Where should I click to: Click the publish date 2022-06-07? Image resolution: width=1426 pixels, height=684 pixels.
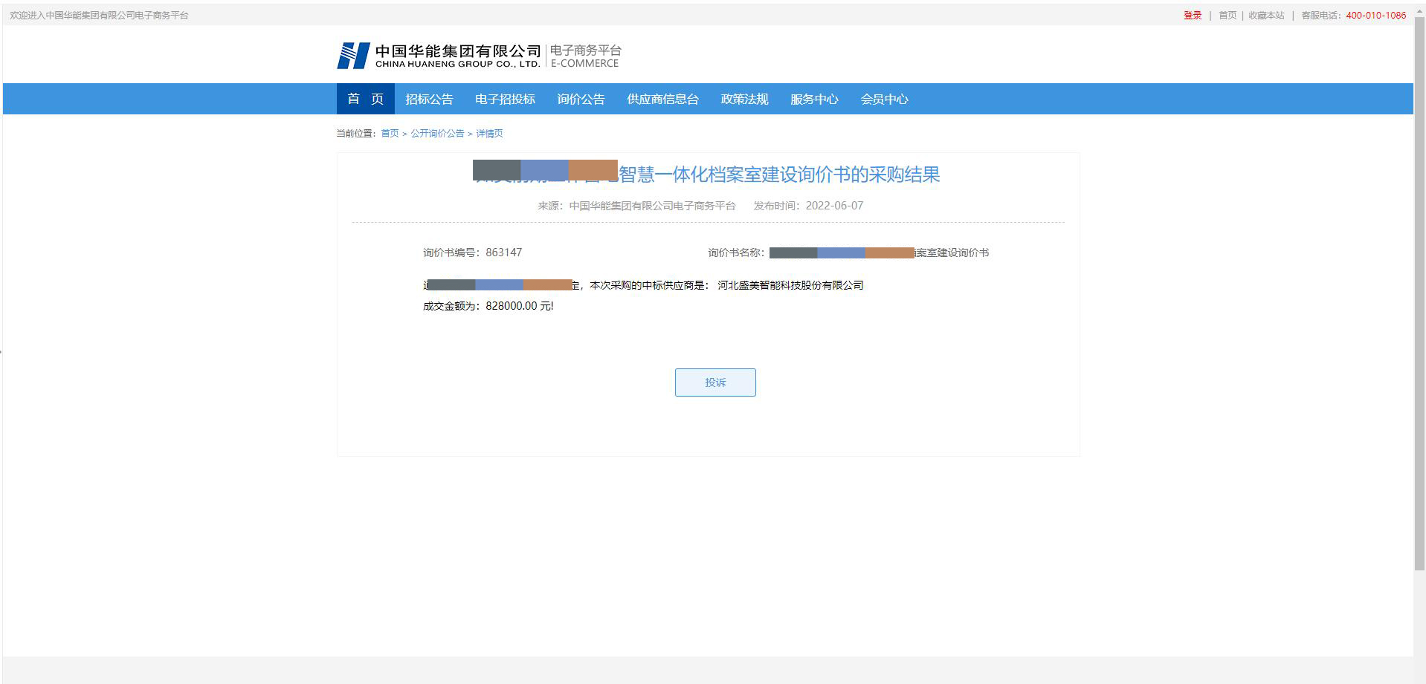tap(834, 206)
